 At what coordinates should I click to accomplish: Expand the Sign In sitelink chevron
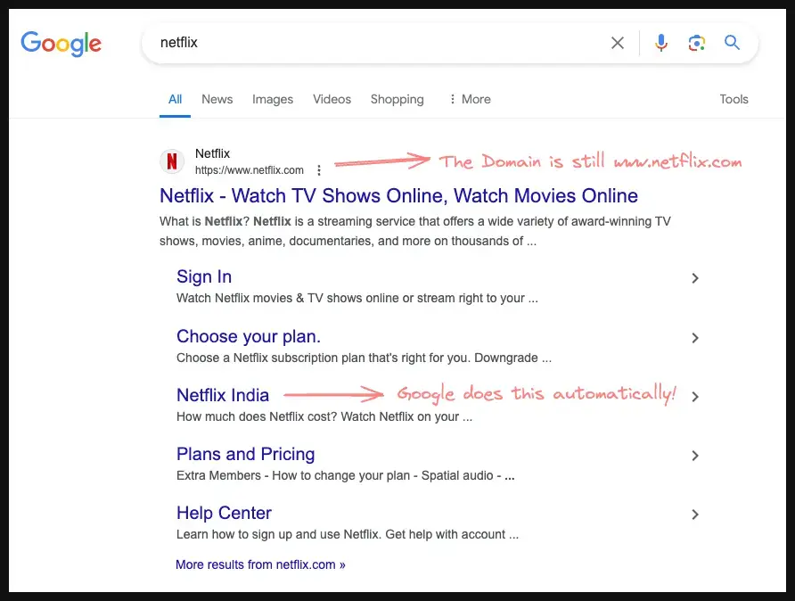click(x=695, y=278)
